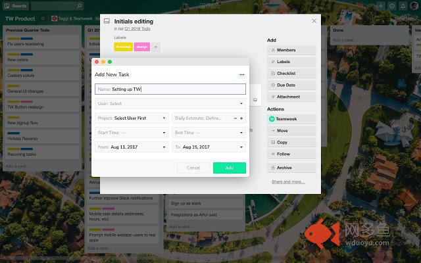
Task: Open the Recurring tasks card
Action: tap(42, 152)
